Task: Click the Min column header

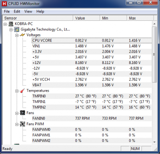Action: (113, 18)
